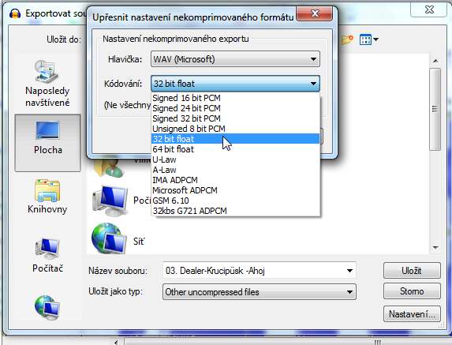Screen dimensions: 452x345
Task: Open the Síť network item in the file list
Action: [x=118, y=239]
